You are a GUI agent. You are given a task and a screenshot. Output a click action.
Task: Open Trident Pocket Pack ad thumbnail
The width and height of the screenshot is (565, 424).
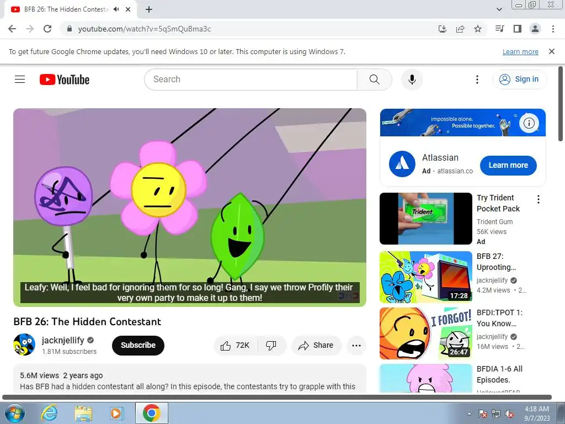tap(426, 219)
